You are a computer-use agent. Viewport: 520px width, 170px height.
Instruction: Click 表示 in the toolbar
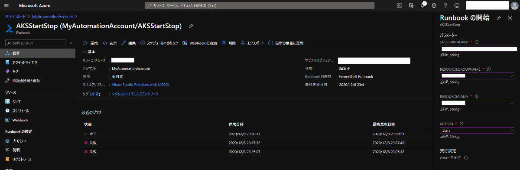(x=110, y=43)
